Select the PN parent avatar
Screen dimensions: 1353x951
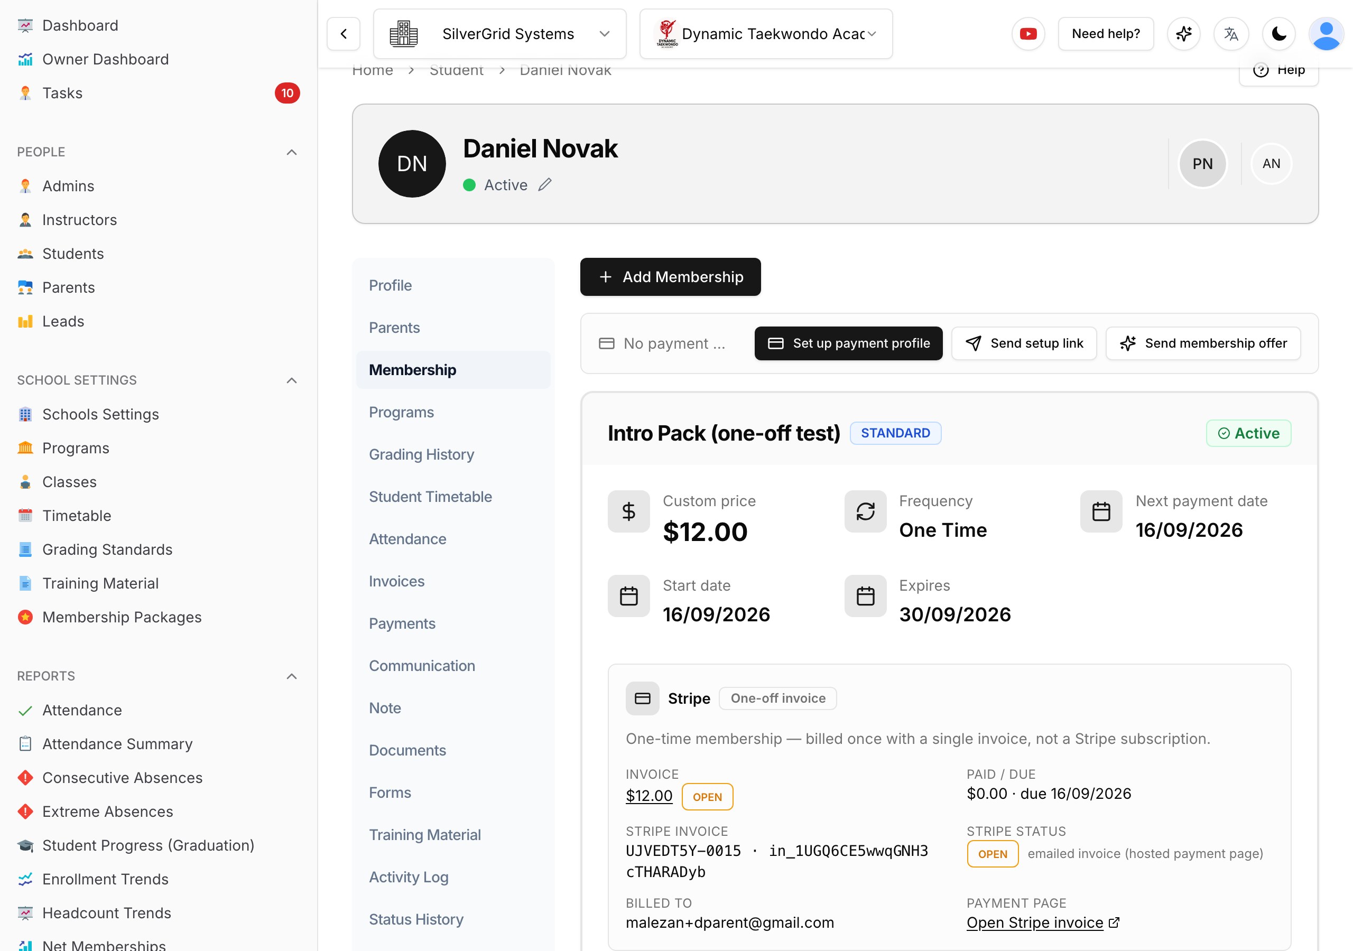click(x=1203, y=164)
